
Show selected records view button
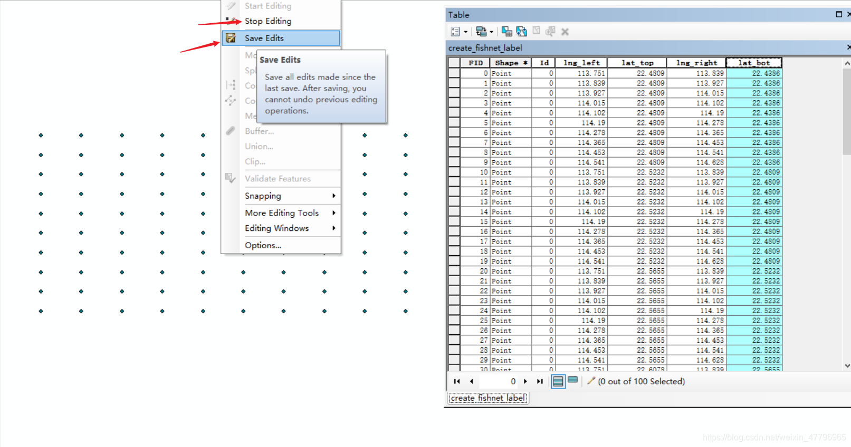pyautogui.click(x=573, y=380)
